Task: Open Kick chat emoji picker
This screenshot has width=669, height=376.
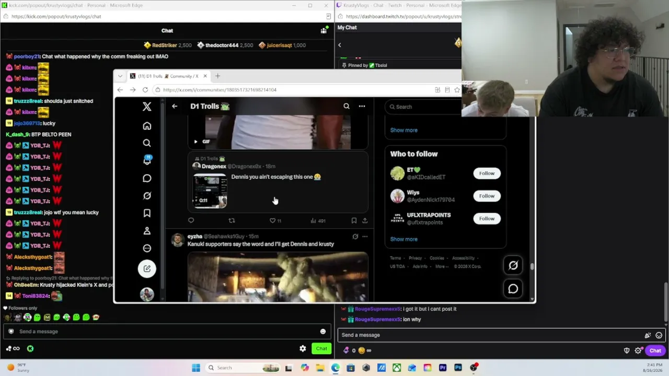Action: point(323,332)
